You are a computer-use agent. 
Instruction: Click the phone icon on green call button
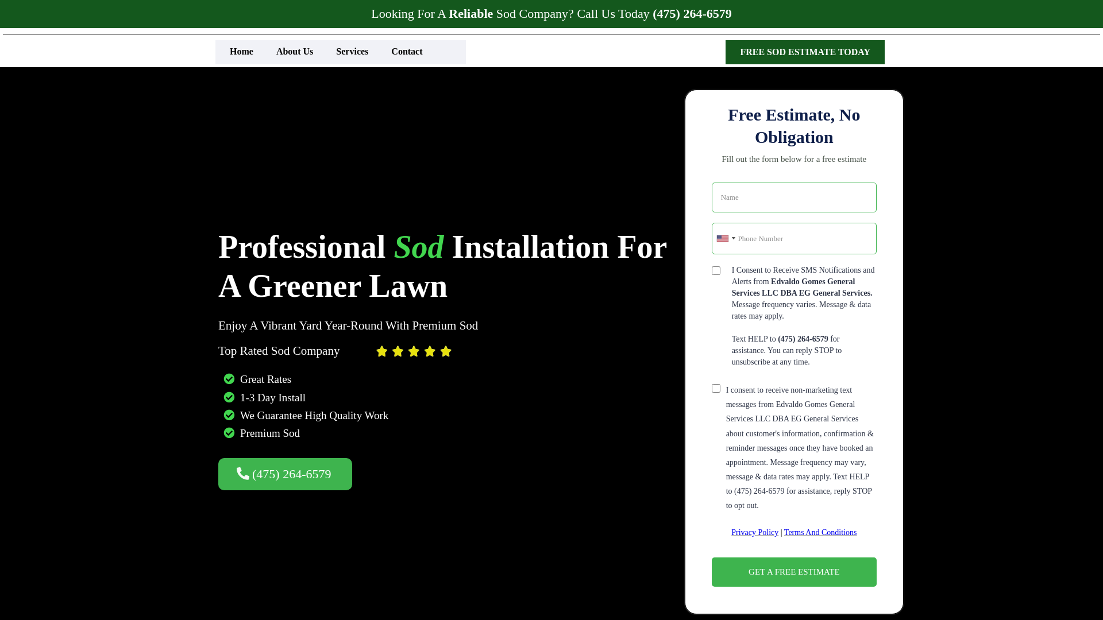tap(242, 474)
